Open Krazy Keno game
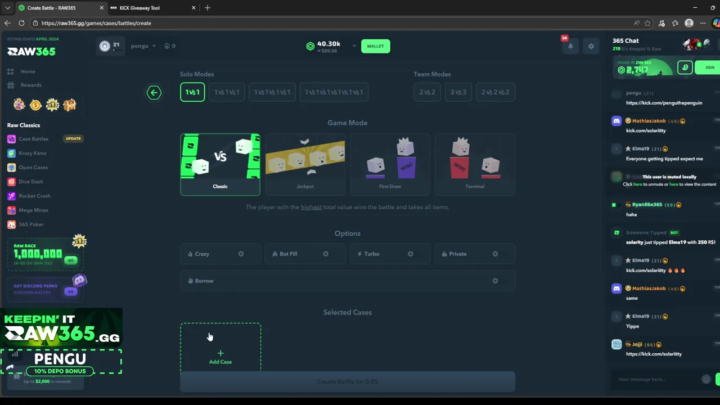Image resolution: width=720 pixels, height=405 pixels. pyautogui.click(x=32, y=153)
